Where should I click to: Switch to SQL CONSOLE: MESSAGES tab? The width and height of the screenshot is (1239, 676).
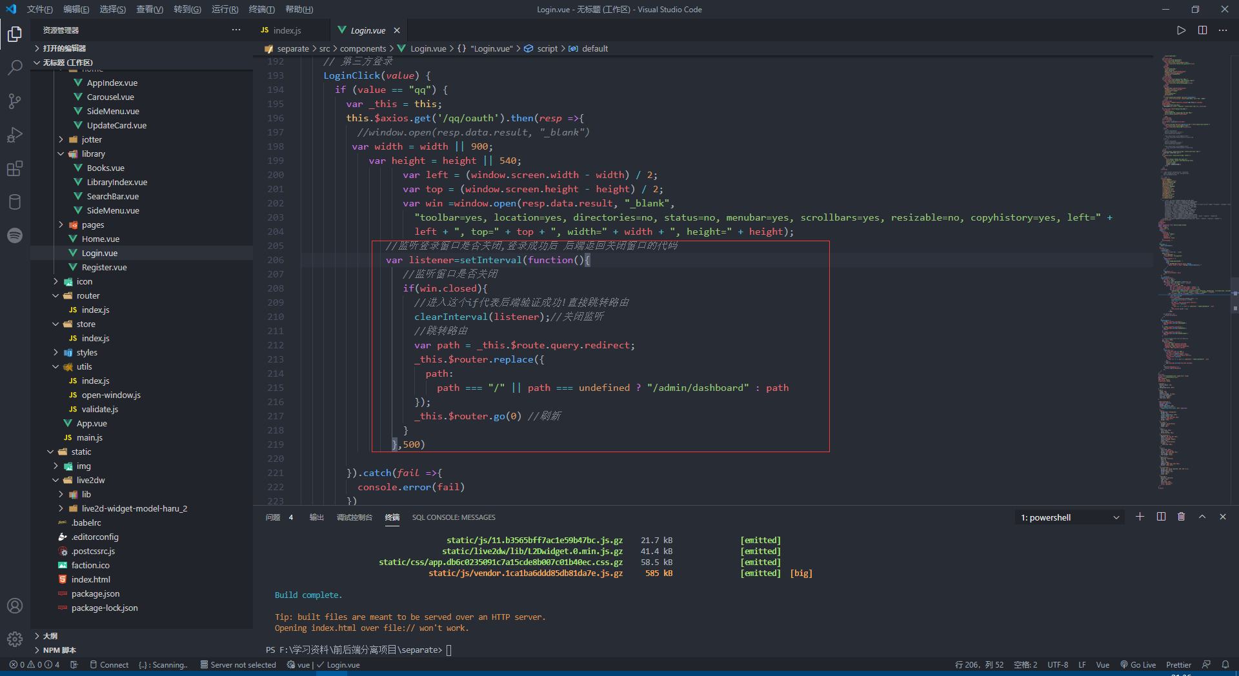click(x=454, y=517)
